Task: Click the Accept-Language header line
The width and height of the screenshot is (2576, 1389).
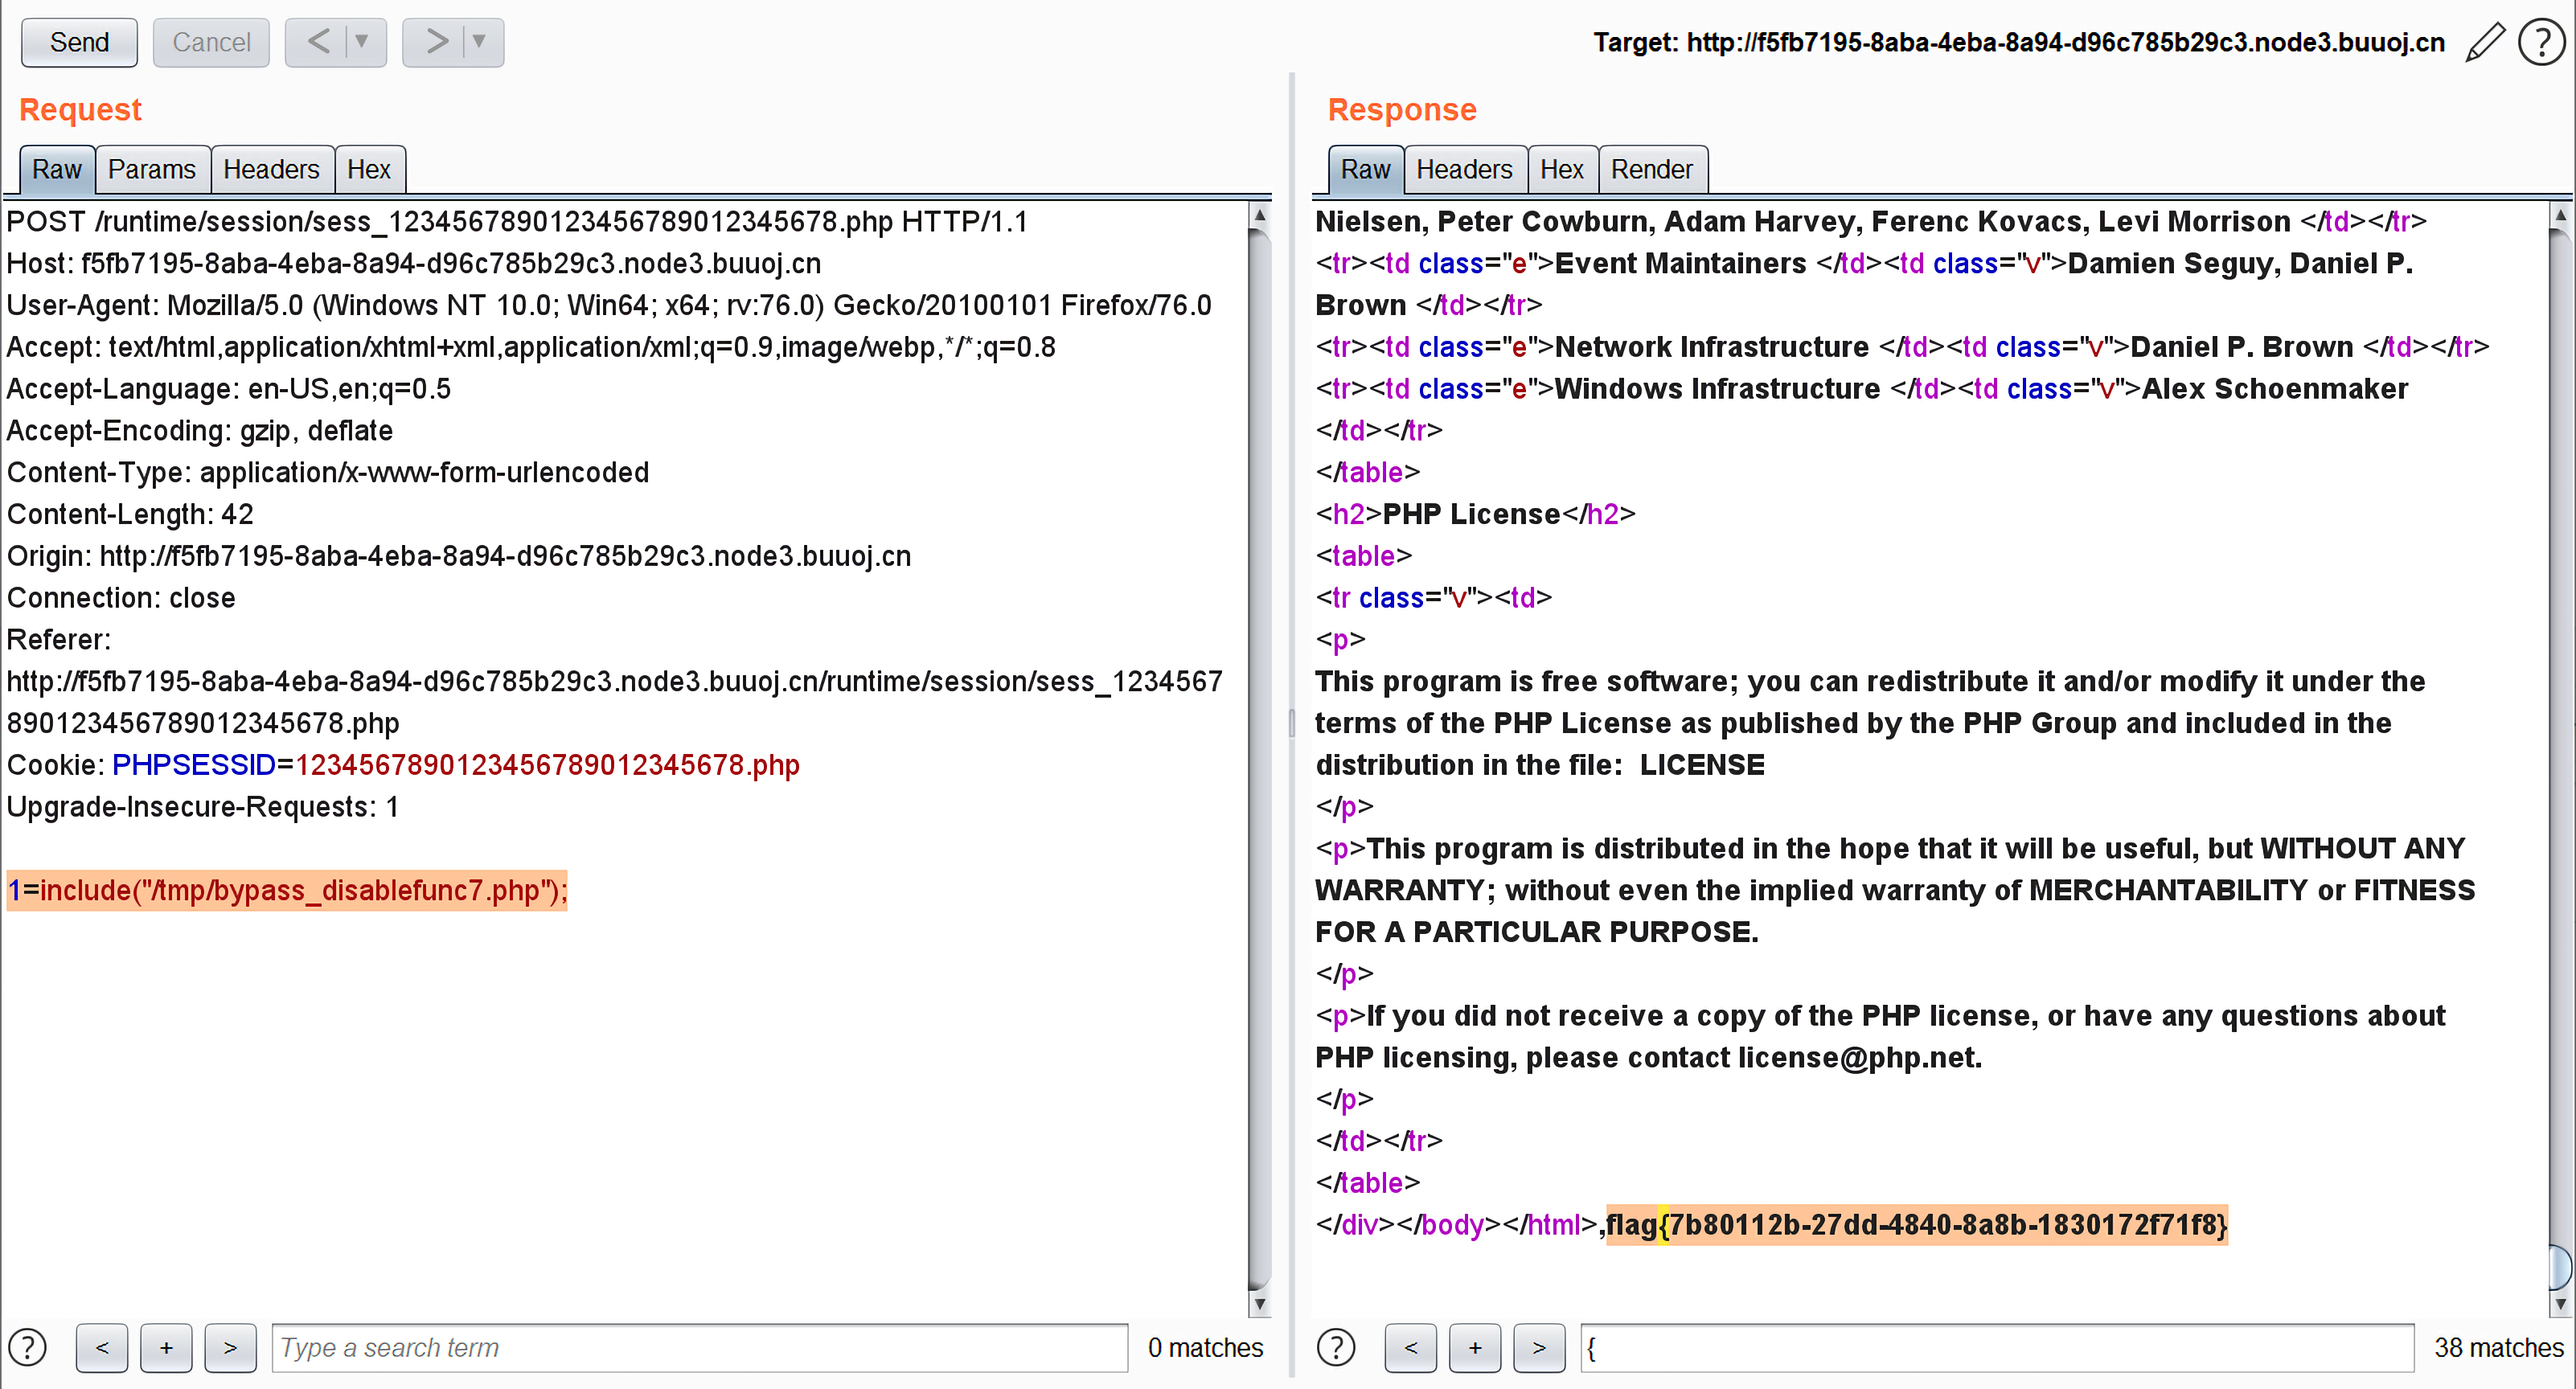Action: 229,388
